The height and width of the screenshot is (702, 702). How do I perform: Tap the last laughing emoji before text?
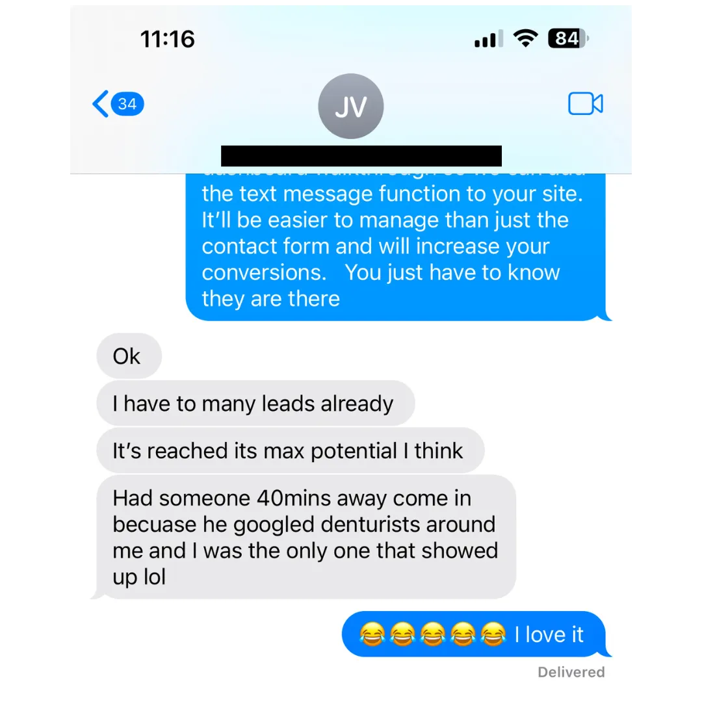(493, 634)
